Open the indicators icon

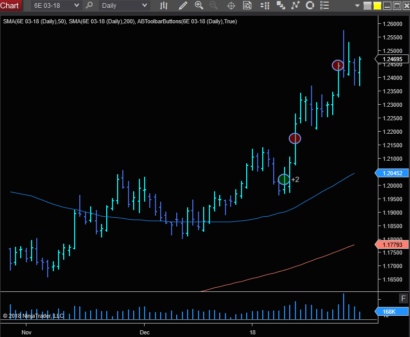295,5
